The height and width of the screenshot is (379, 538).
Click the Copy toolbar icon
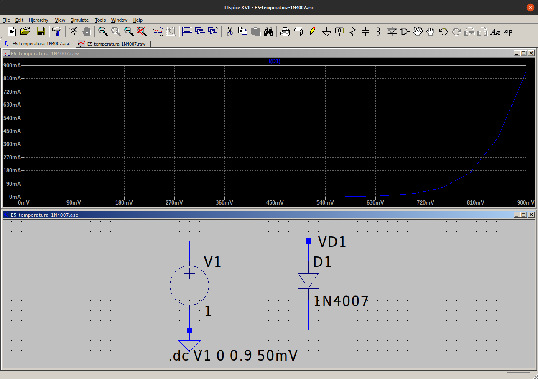pyautogui.click(x=243, y=31)
